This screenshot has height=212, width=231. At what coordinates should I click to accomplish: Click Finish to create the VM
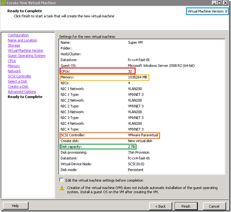(x=186, y=206)
